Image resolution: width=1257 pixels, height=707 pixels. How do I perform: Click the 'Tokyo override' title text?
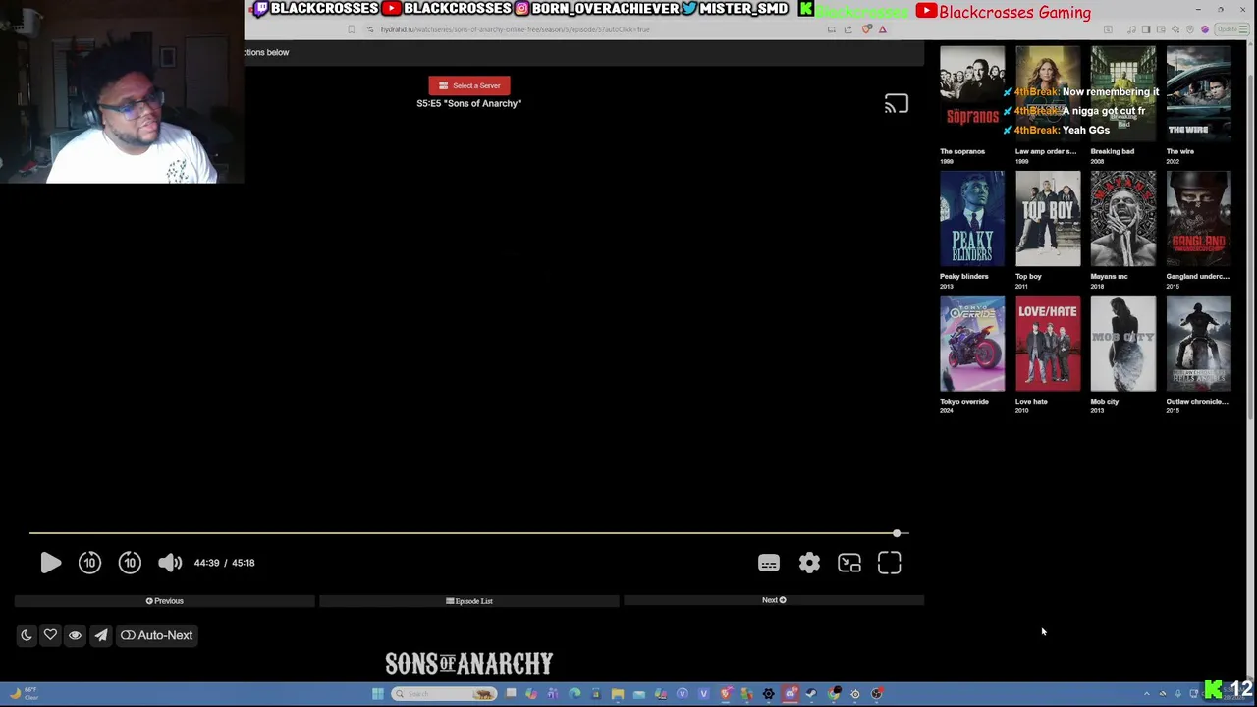(964, 402)
